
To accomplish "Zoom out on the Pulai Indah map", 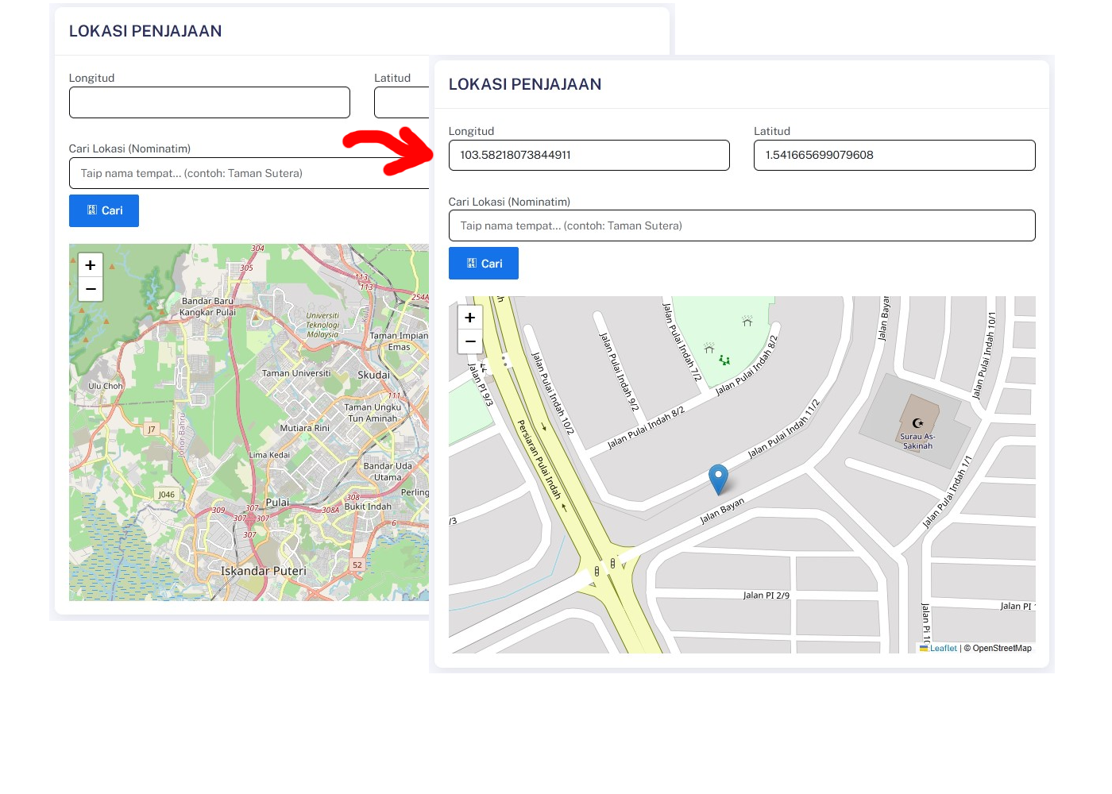I will [x=470, y=341].
